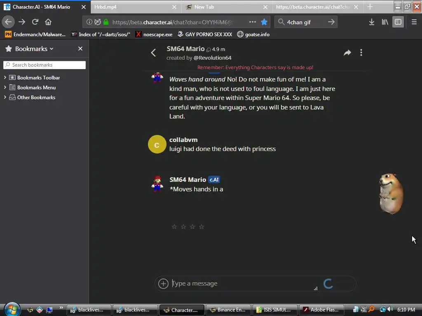Viewport: 422px width, 316px height.
Task: Open noescape.exe bookmark
Action: [x=154, y=35]
